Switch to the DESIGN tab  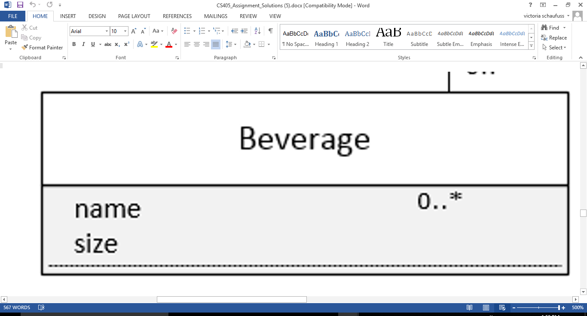[x=97, y=16]
